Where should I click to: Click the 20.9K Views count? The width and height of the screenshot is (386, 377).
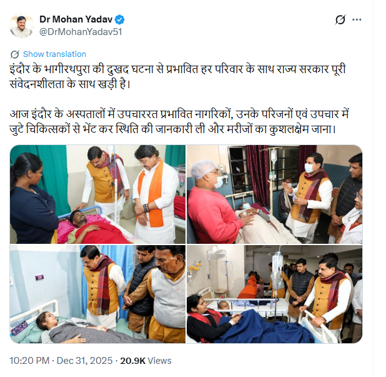pyautogui.click(x=146, y=361)
